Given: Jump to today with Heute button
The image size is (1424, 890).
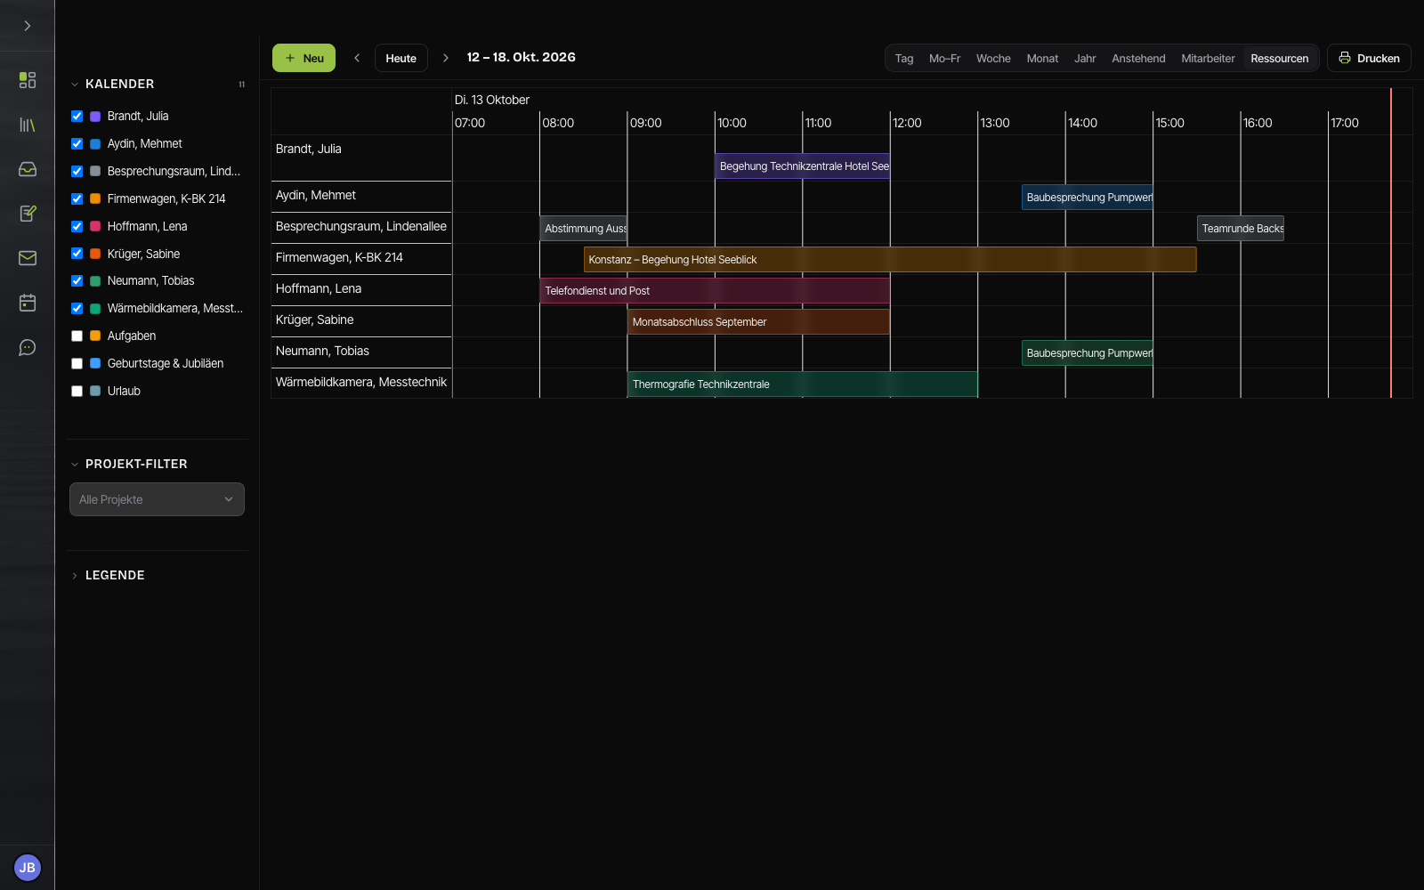Looking at the screenshot, I should (400, 58).
